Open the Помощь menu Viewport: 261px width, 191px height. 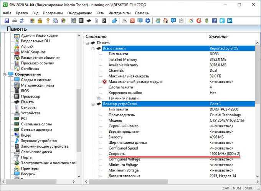(x=142, y=13)
